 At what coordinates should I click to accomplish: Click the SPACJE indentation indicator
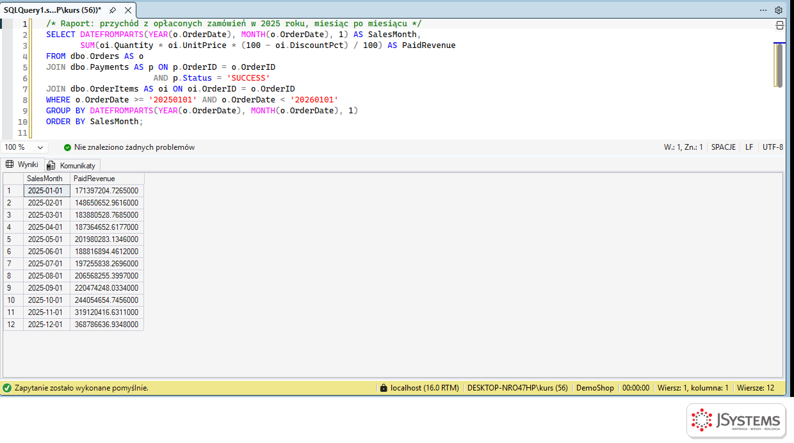tap(724, 147)
